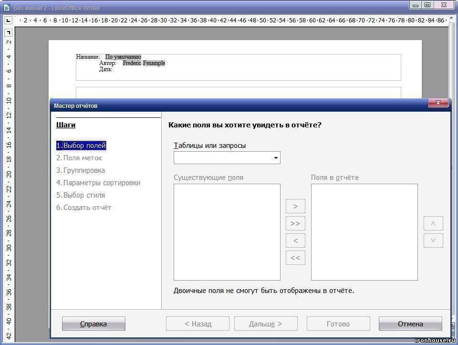The width and height of the screenshot is (458, 345).
Task: Click the tab stop type icon on ruler corner
Action: [x=8, y=21]
